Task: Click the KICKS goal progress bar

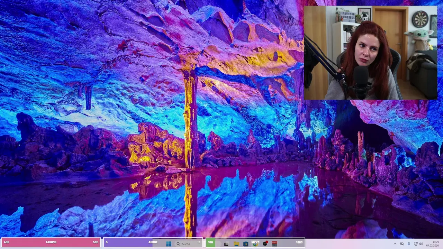Action: click(255, 242)
